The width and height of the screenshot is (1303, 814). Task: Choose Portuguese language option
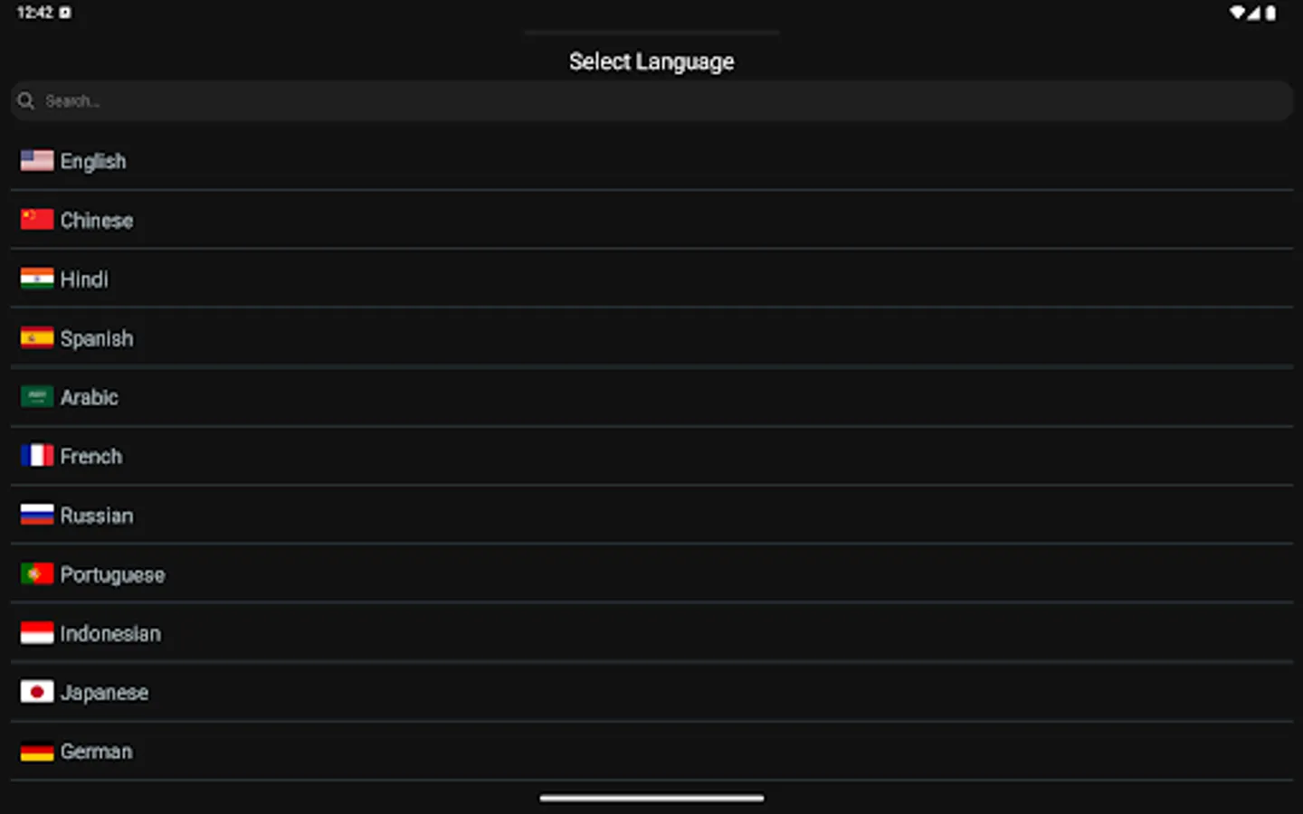point(112,573)
